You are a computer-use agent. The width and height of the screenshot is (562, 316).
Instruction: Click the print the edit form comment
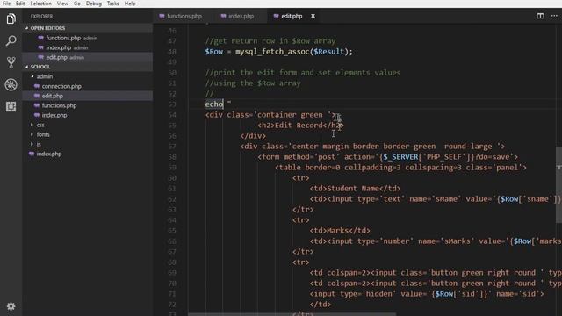pyautogui.click(x=303, y=73)
